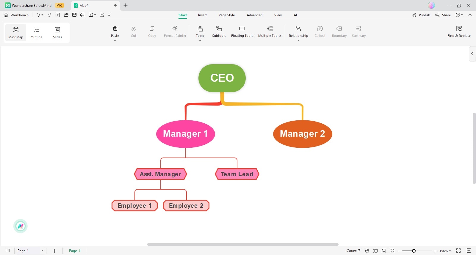Switch to Outline view mode
The width and height of the screenshot is (476, 255).
pos(36,33)
